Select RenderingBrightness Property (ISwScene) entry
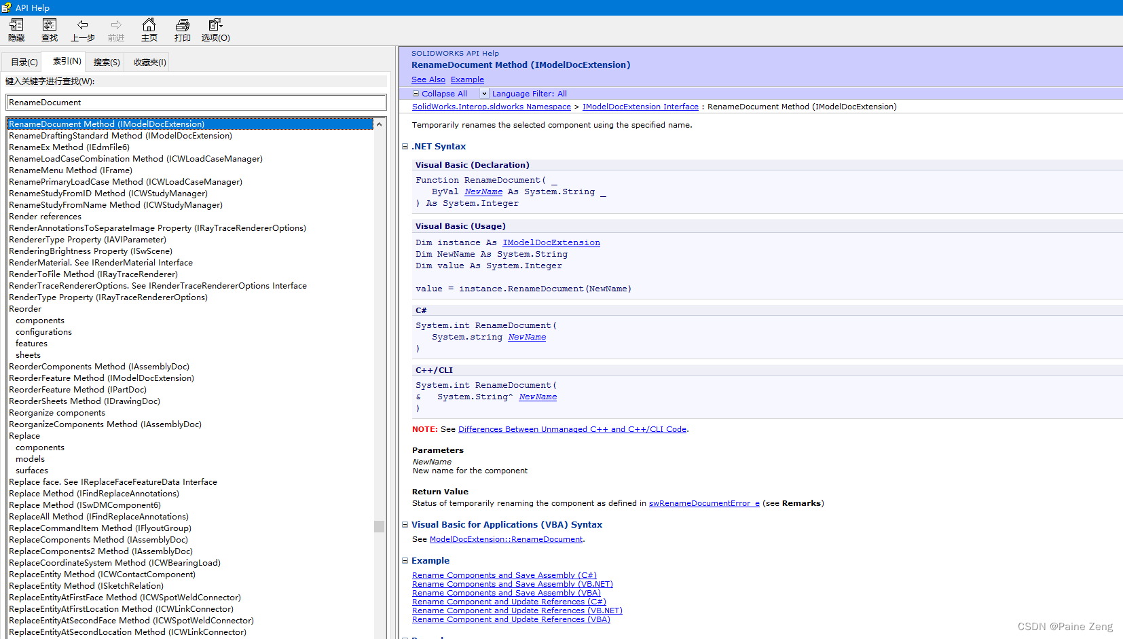Image resolution: width=1123 pixels, height=639 pixels. coord(91,251)
